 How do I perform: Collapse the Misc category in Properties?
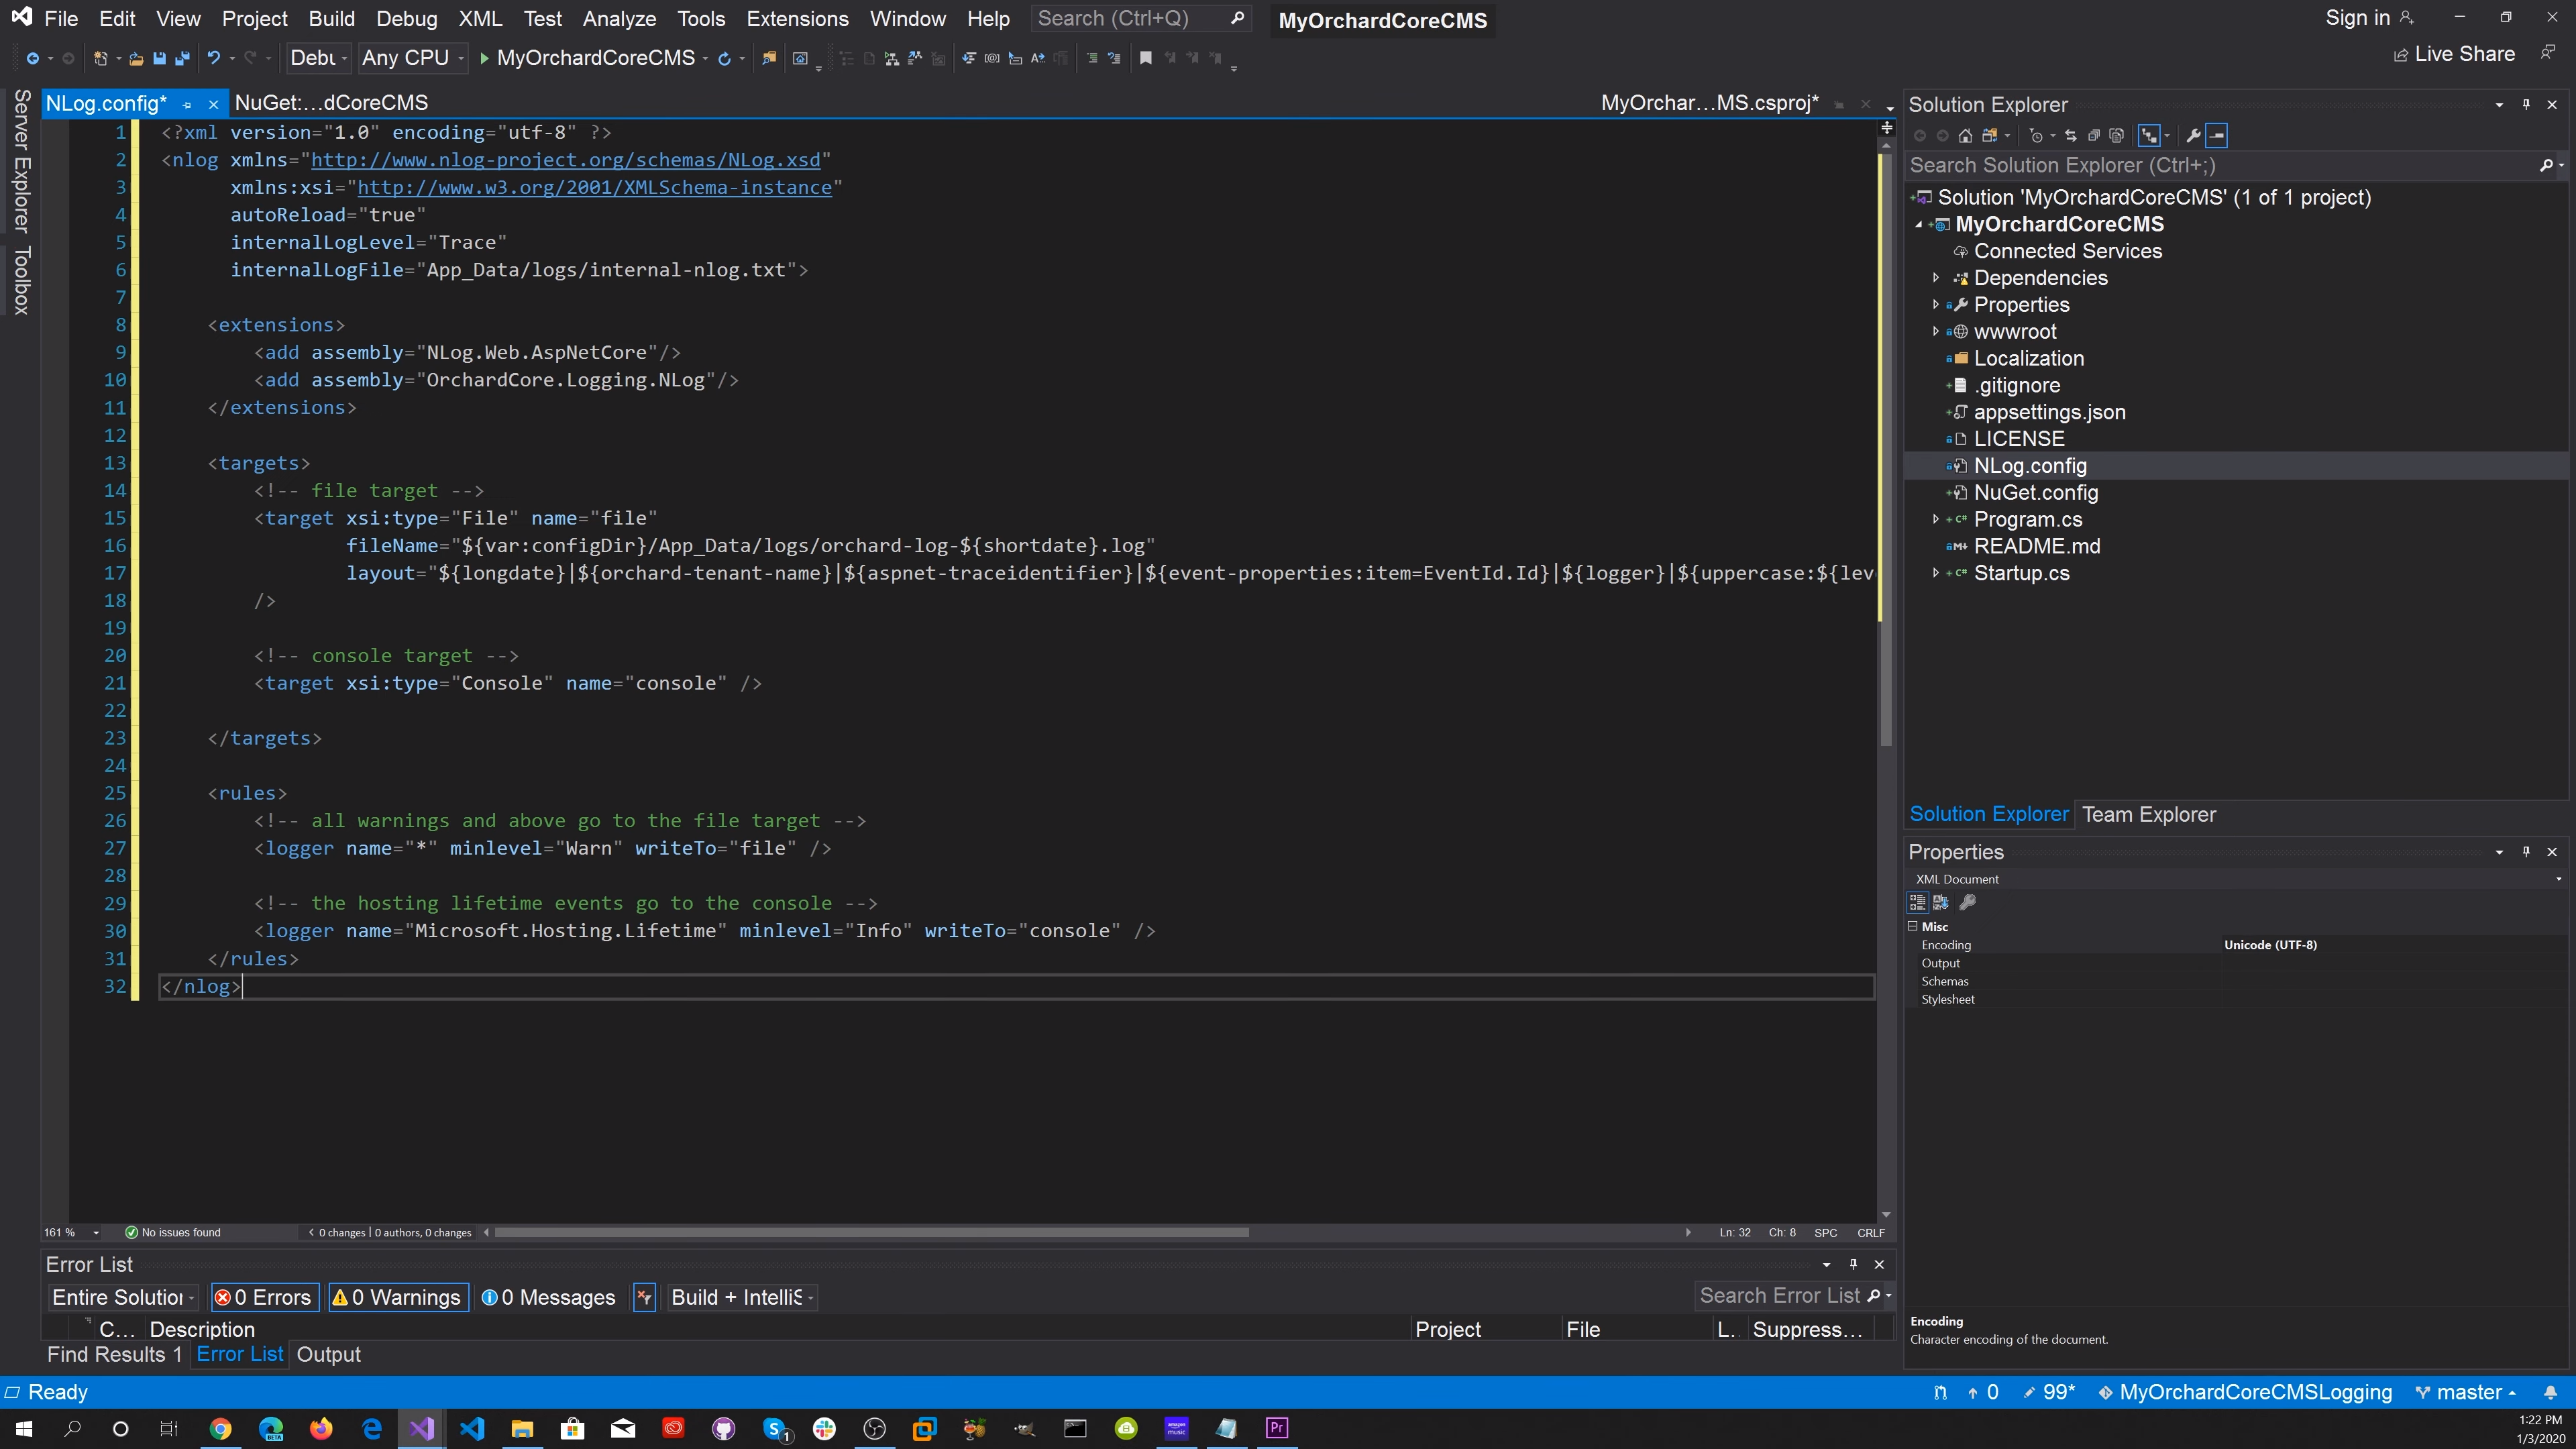click(x=1913, y=926)
